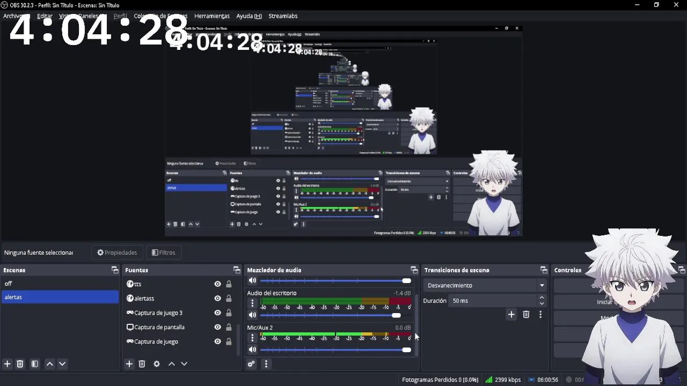Open Audio del escritorio three-dot options
The height and width of the screenshot is (386, 687).
pyautogui.click(x=252, y=303)
